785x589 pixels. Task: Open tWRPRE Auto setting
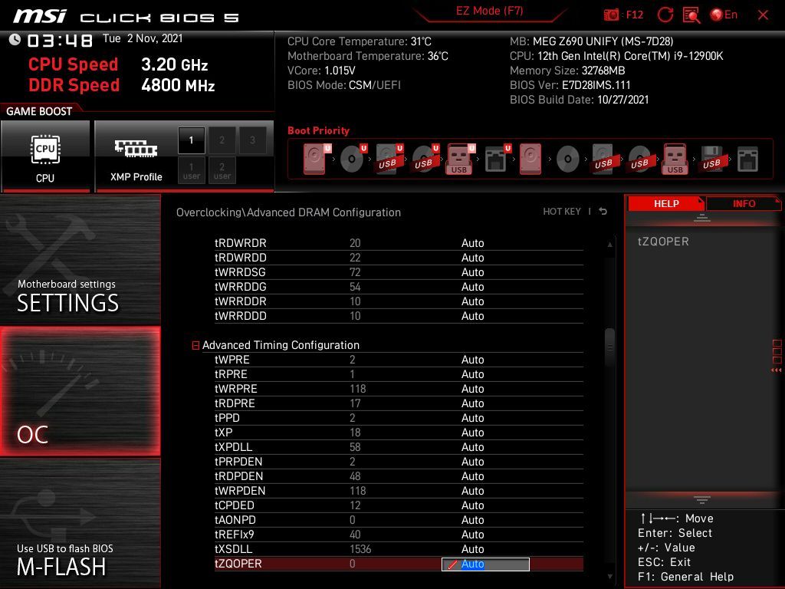[x=472, y=389]
